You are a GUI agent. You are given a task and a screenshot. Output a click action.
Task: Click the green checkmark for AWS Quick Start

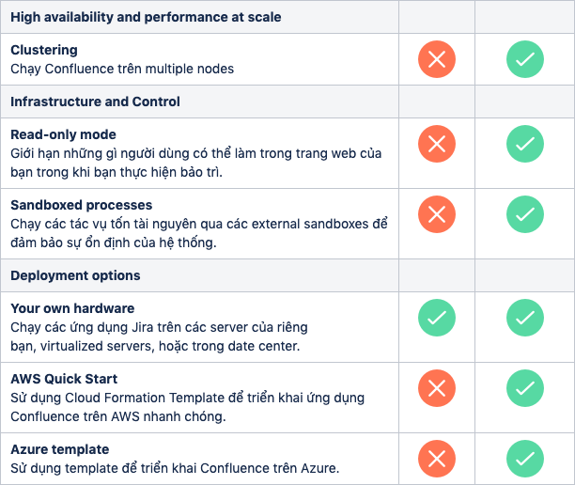pos(525,388)
